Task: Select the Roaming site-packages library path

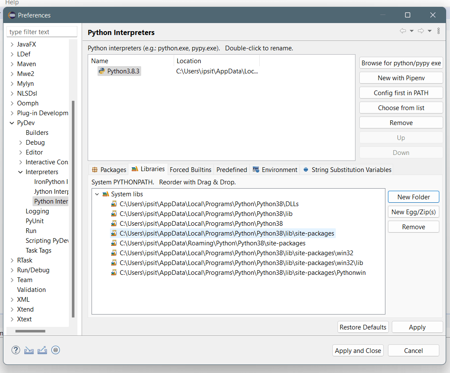Action: (x=212, y=243)
